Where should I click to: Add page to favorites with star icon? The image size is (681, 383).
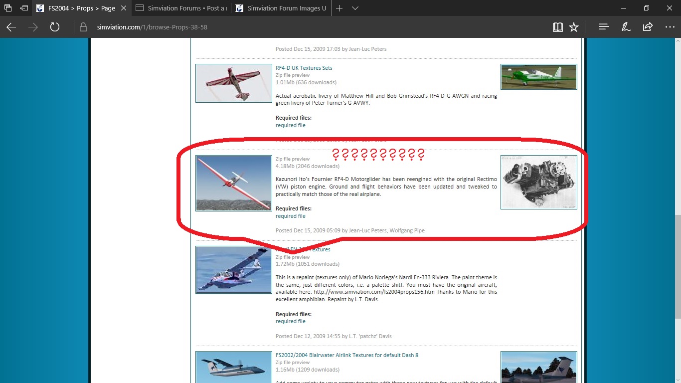click(x=574, y=27)
